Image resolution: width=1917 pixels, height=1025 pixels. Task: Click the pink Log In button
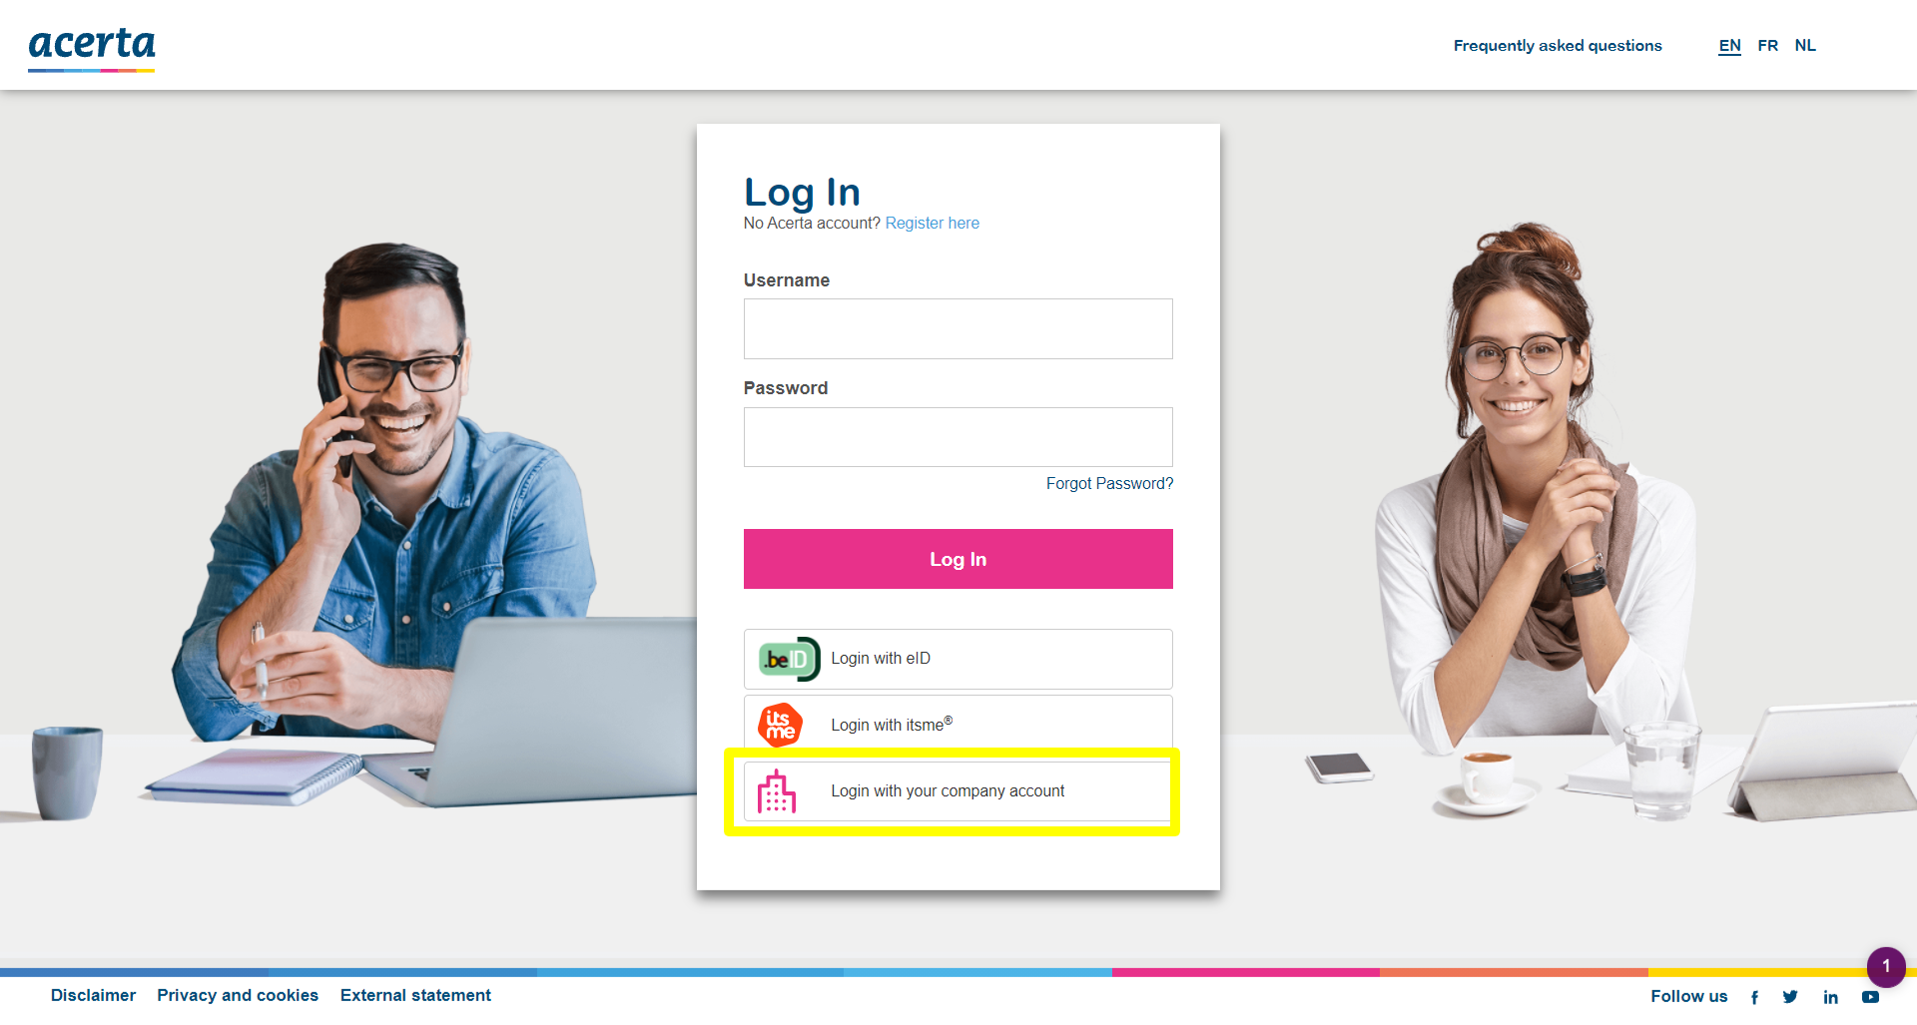pyautogui.click(x=958, y=559)
